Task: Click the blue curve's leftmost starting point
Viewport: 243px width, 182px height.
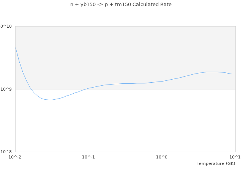Action: tap(15, 47)
